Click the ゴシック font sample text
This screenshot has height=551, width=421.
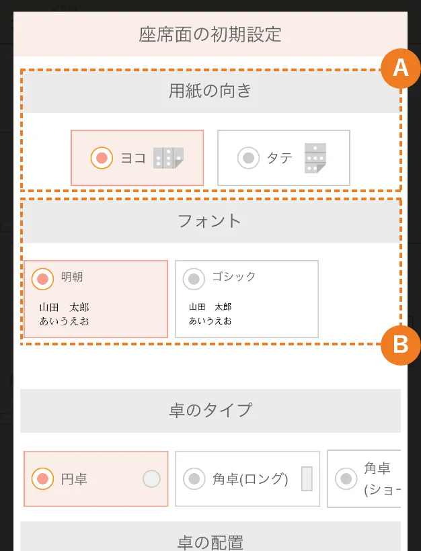[x=210, y=314]
